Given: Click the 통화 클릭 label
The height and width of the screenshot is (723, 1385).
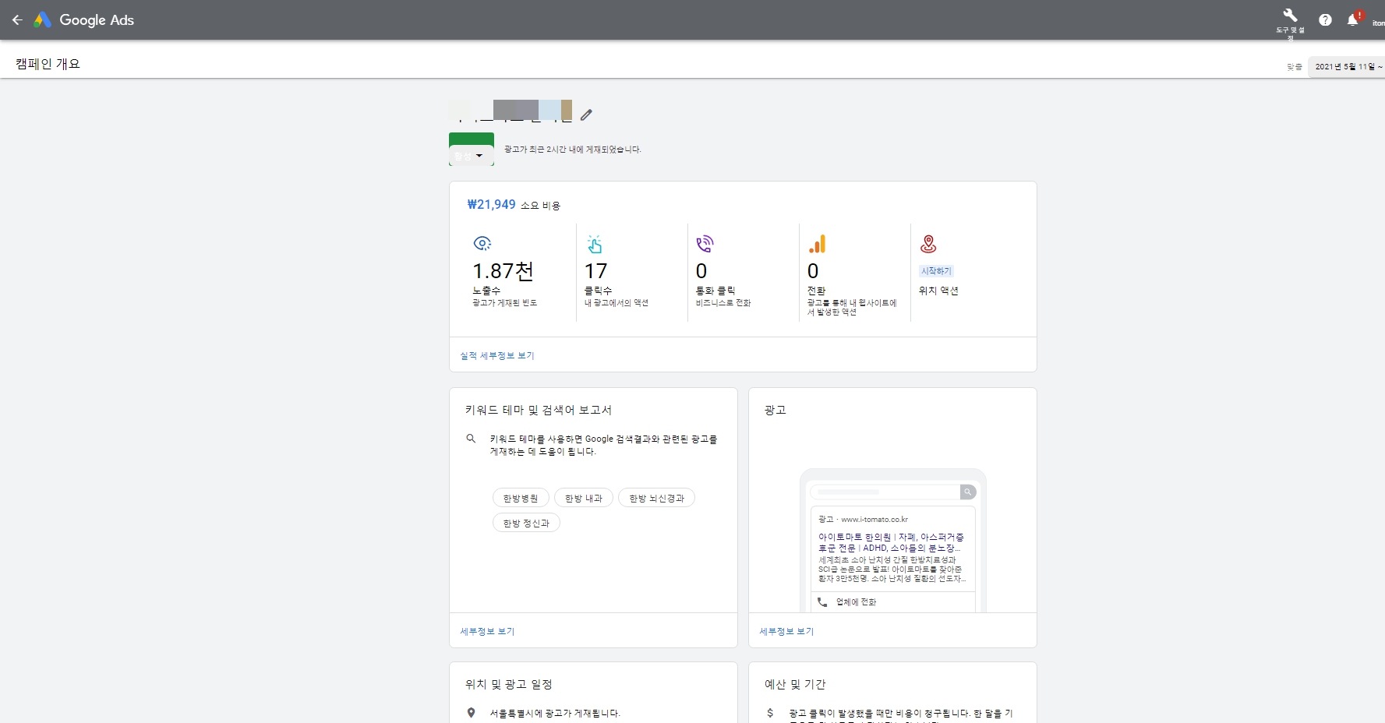Looking at the screenshot, I should tap(715, 291).
